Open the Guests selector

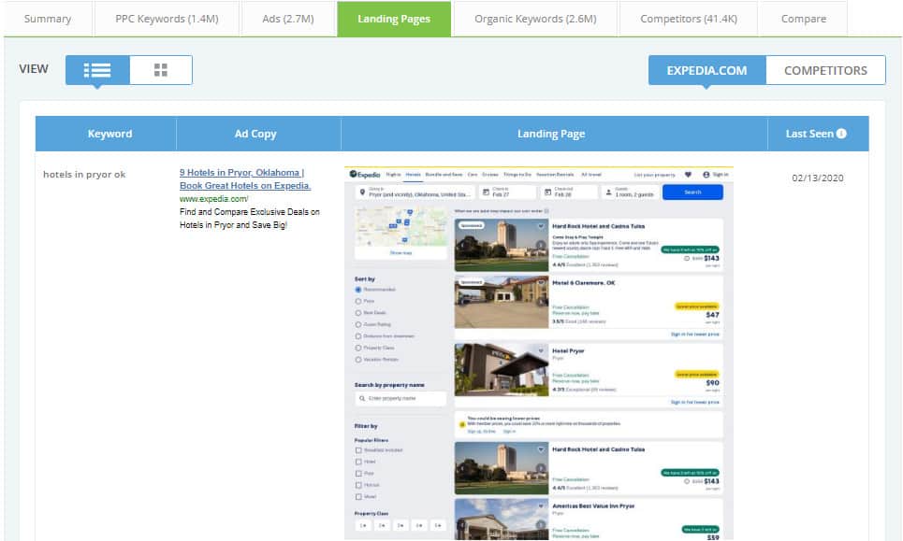coord(630,192)
